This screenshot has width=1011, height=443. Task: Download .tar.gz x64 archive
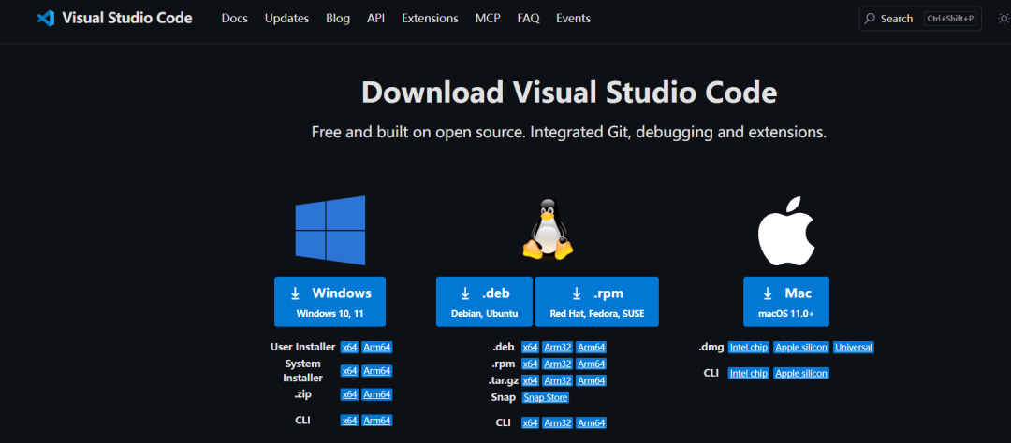[530, 380]
